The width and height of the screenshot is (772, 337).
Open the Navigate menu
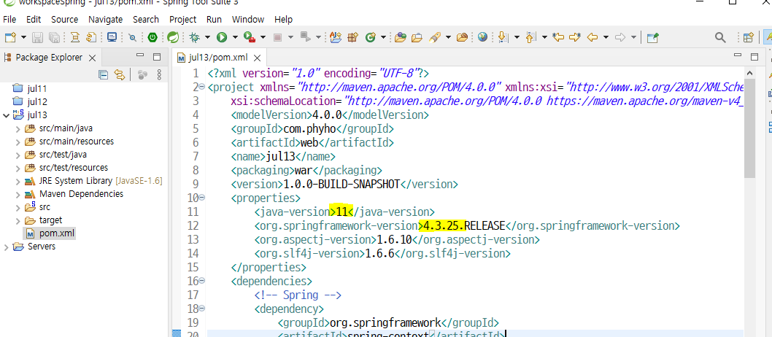click(105, 20)
